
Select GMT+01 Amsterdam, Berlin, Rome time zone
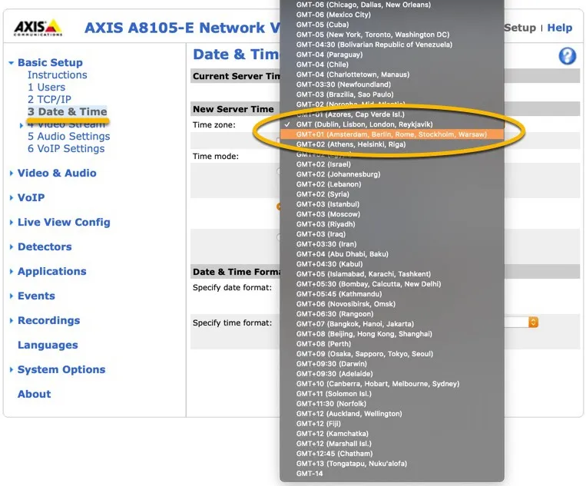tap(392, 134)
